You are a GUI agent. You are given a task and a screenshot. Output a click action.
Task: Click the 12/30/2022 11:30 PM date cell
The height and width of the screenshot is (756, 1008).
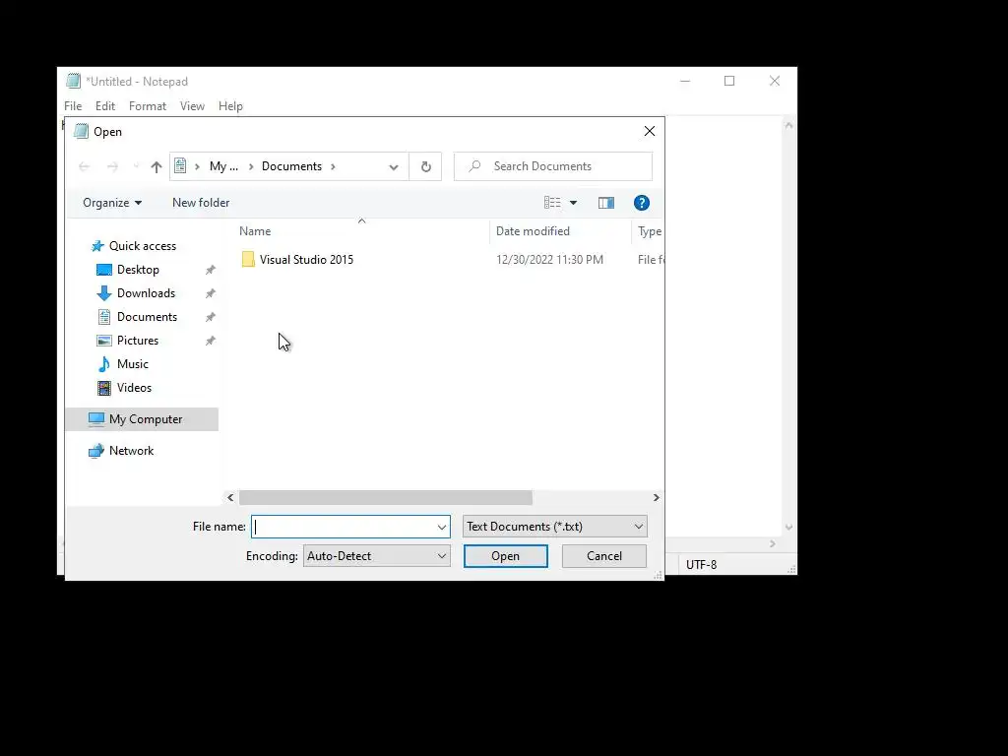549,260
